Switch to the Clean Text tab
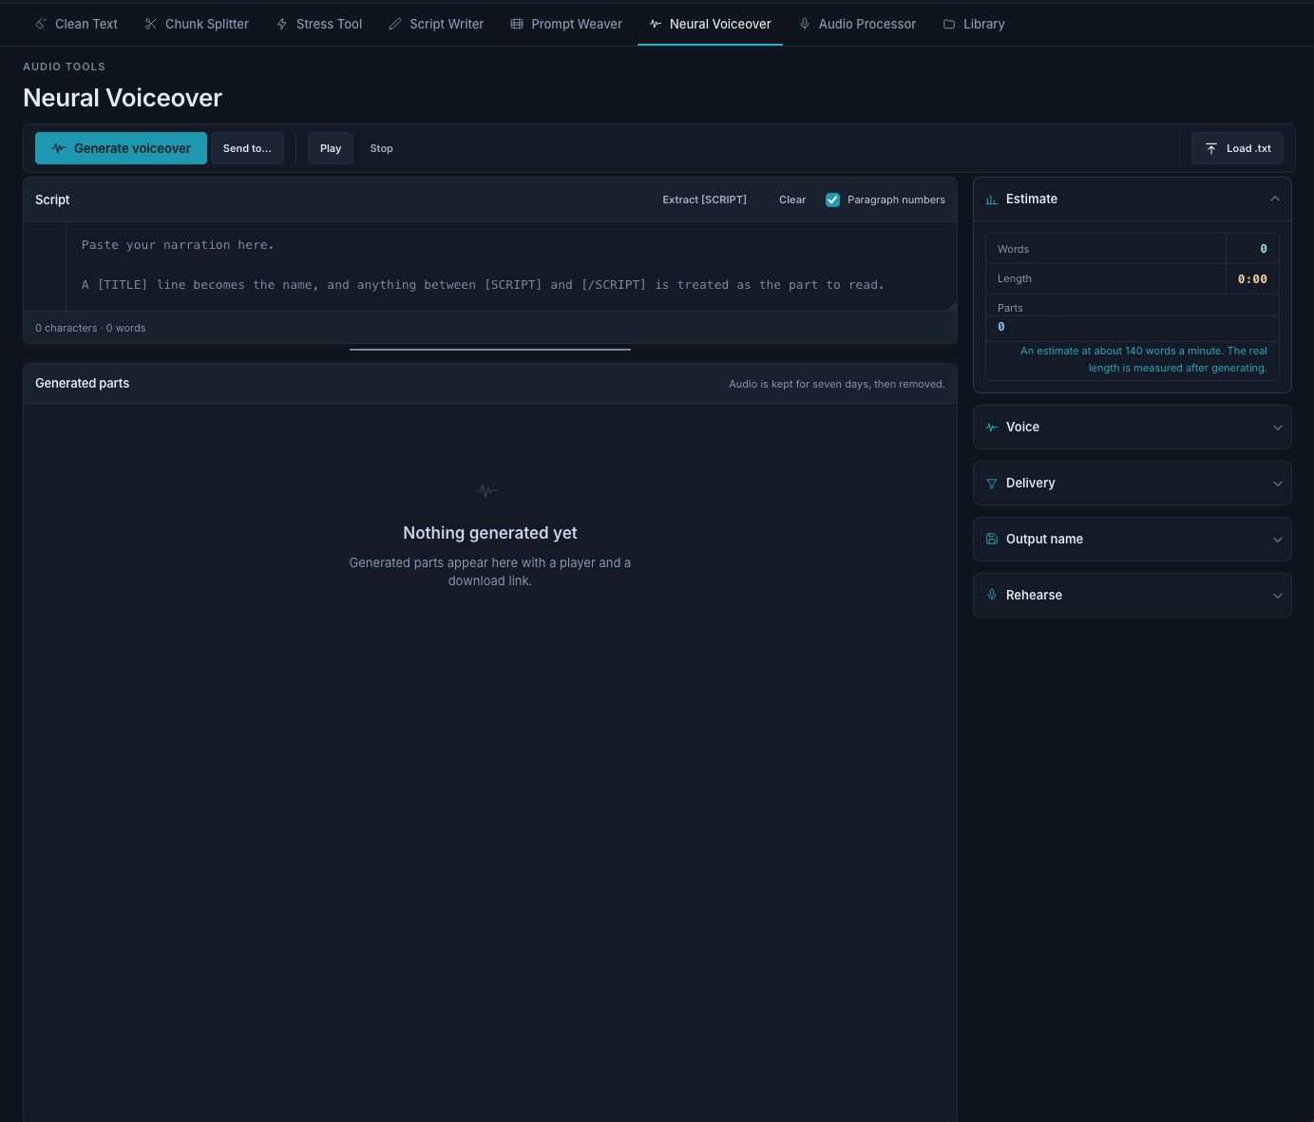1314x1122 pixels. [x=76, y=24]
